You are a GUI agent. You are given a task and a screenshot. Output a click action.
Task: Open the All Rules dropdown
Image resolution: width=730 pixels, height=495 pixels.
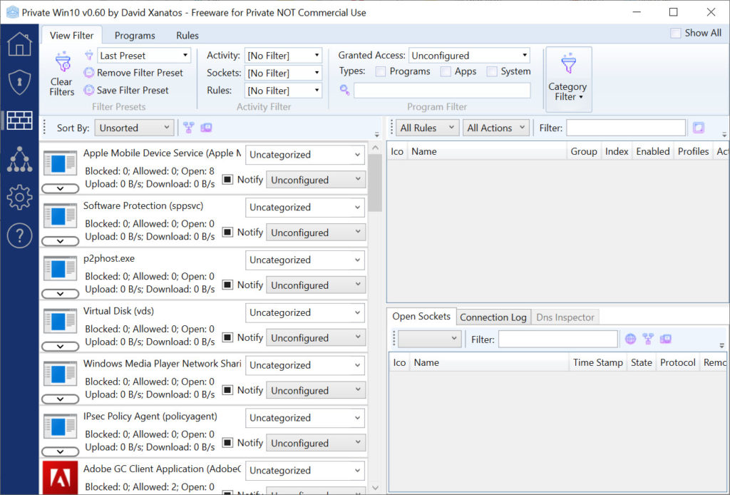[428, 128]
